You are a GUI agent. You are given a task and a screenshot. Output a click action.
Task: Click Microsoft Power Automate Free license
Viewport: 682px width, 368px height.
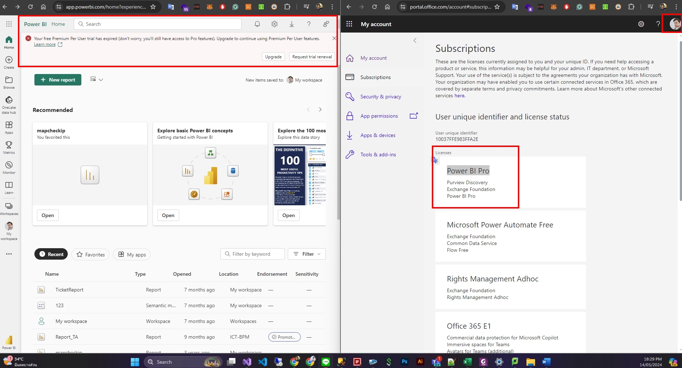[x=500, y=225]
